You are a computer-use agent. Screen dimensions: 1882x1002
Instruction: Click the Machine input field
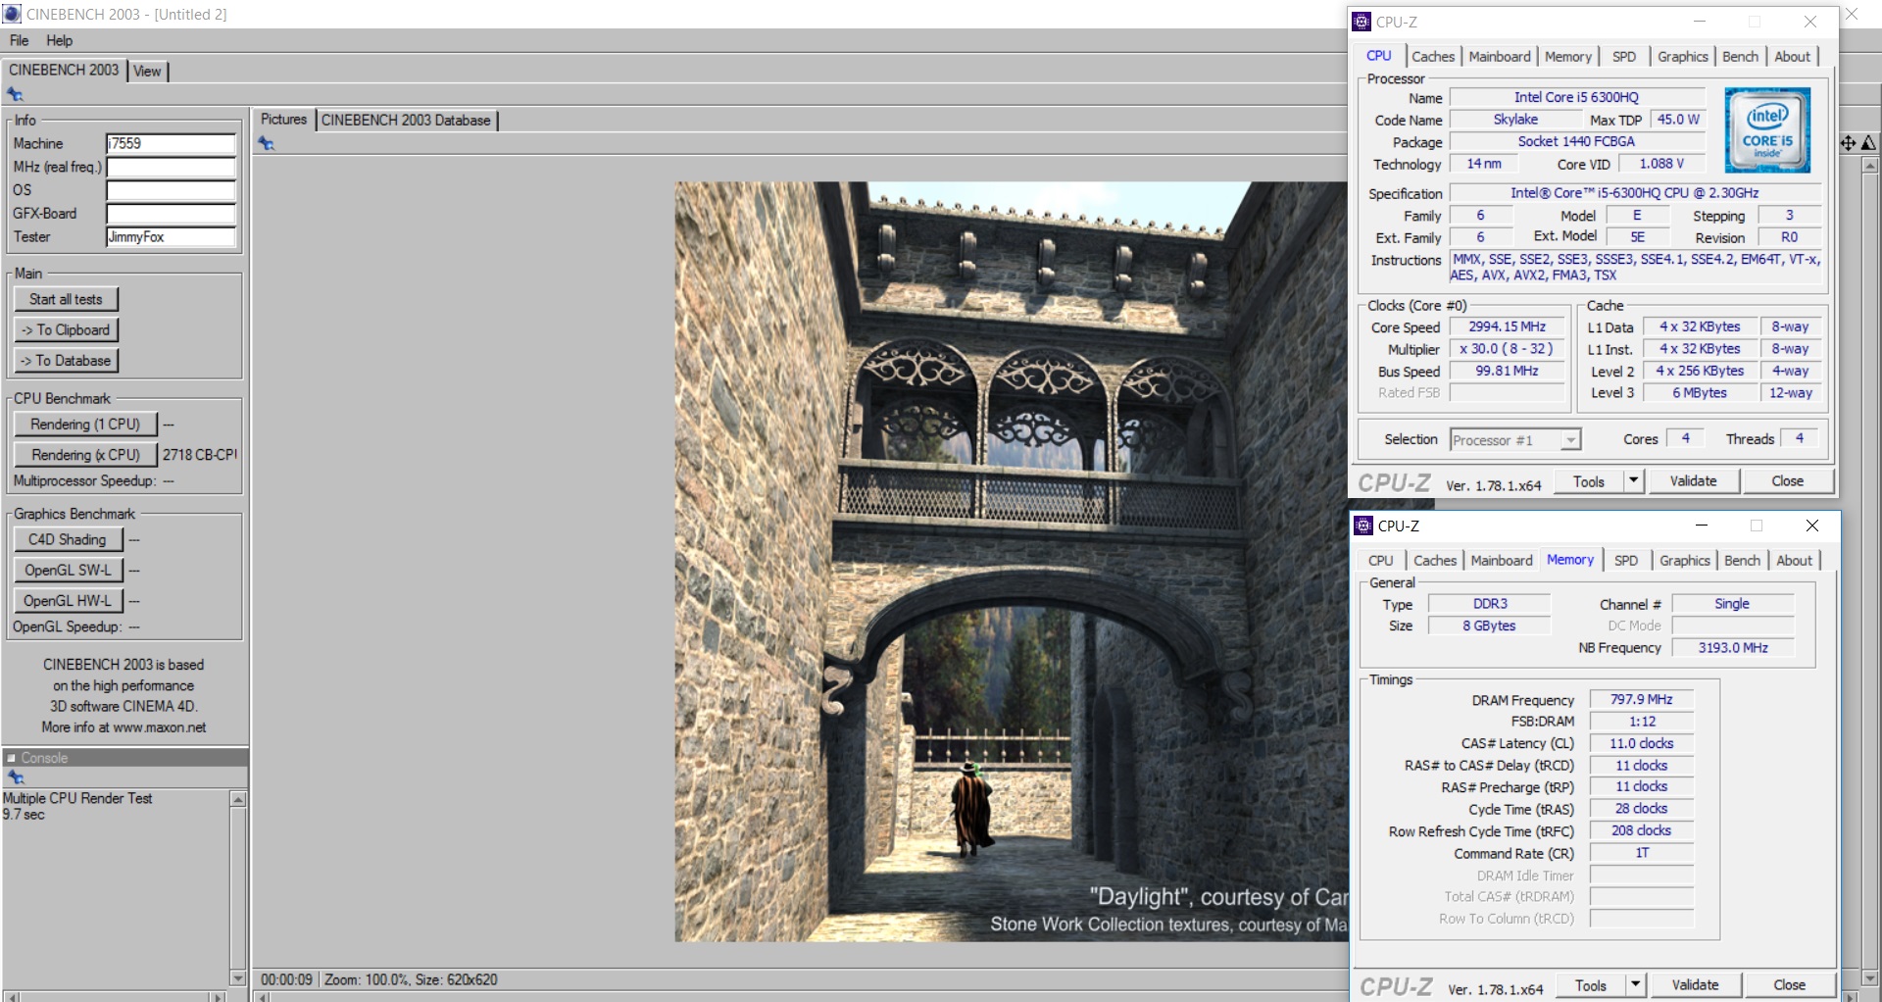point(171,143)
